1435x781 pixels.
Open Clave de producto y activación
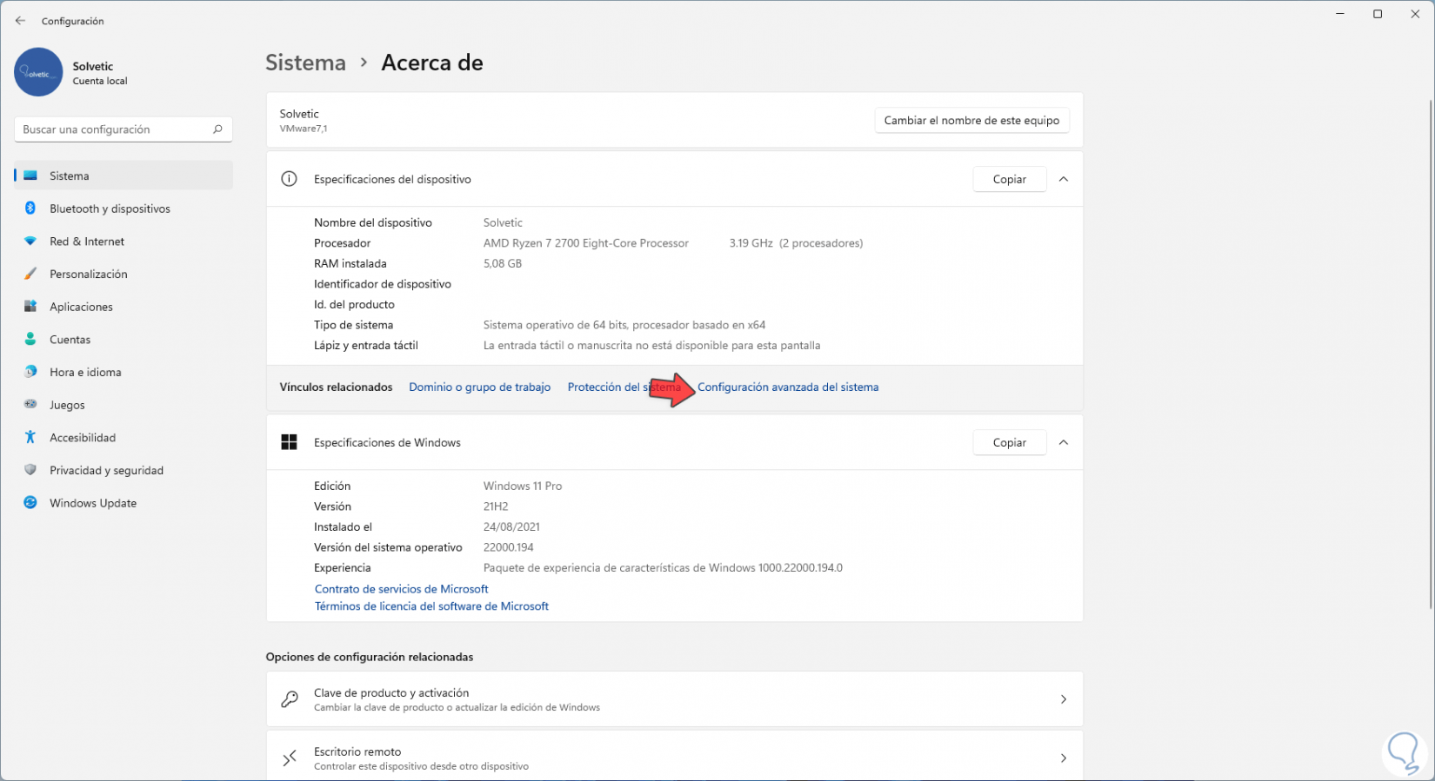coord(675,699)
